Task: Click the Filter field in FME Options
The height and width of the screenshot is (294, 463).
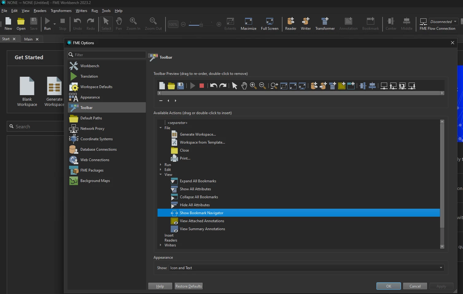Action: coord(107,55)
